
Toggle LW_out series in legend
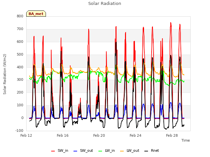pyautogui.click(x=130, y=150)
